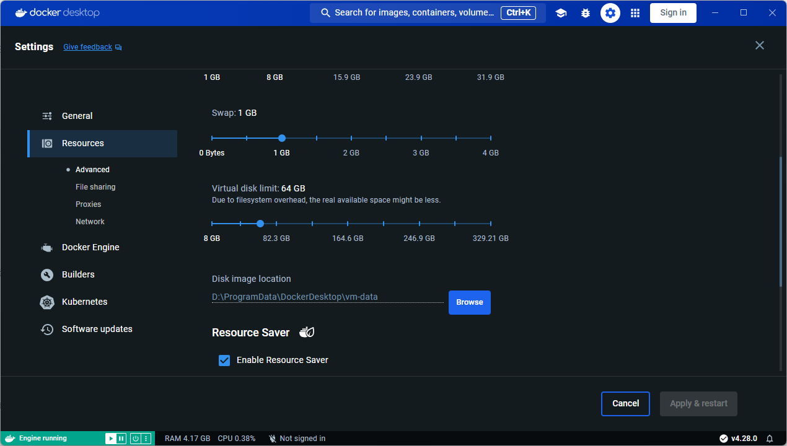Click the 31.9 GB memory scale label
The height and width of the screenshot is (446, 787).
point(491,77)
